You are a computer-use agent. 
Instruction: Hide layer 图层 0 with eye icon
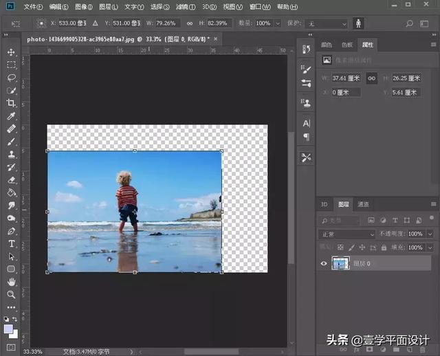point(324,263)
